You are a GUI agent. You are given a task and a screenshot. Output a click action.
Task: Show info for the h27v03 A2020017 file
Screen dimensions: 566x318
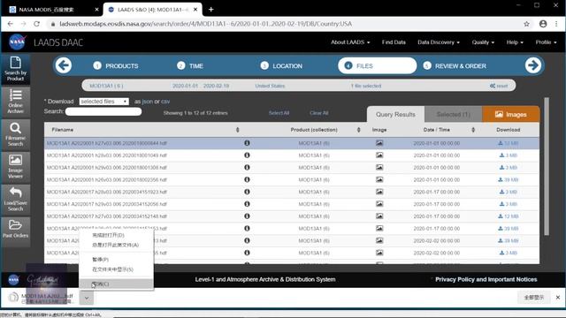point(247,216)
